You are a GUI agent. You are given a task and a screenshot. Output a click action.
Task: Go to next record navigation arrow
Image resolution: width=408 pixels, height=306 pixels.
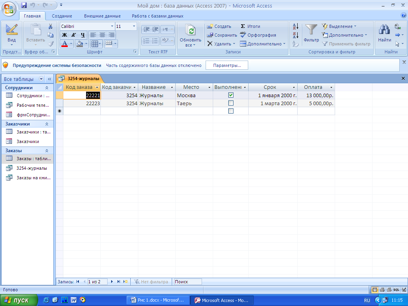point(112,282)
